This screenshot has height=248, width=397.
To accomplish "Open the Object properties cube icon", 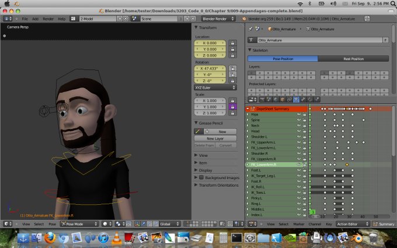I will 283,99.
